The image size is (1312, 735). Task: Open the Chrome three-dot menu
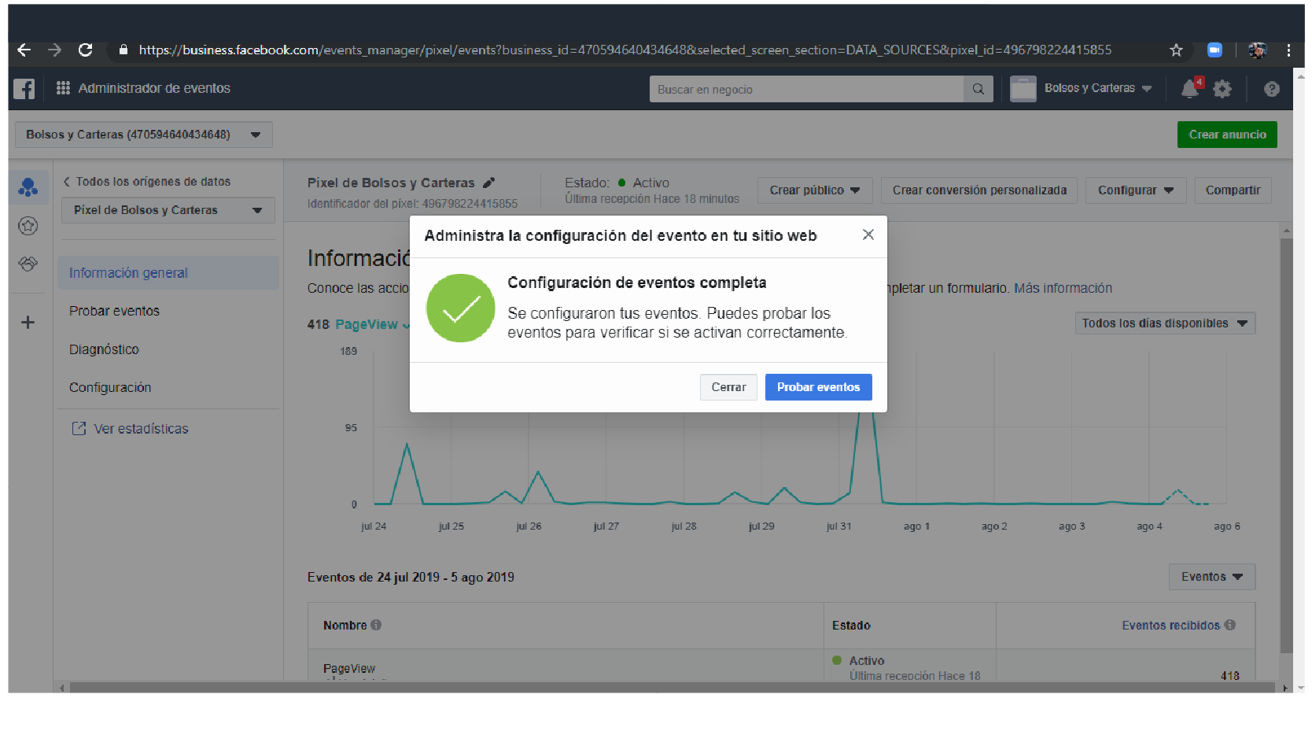pos(1288,50)
